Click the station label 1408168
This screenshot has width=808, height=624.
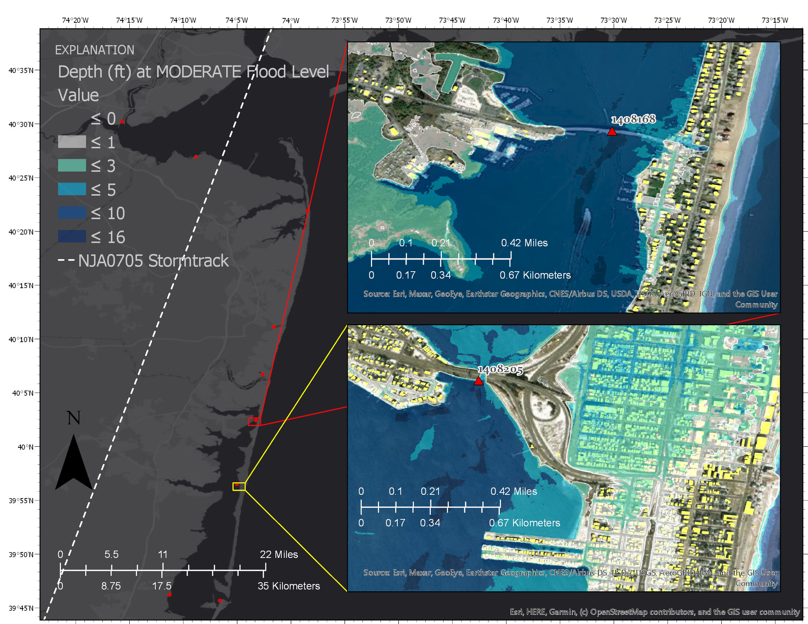click(x=634, y=119)
